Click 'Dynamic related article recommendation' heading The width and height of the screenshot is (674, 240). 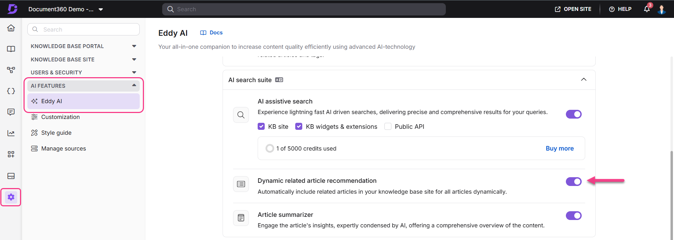click(317, 181)
